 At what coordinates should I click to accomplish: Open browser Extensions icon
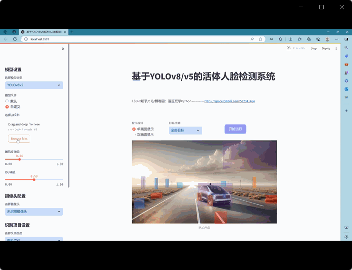click(x=281, y=39)
